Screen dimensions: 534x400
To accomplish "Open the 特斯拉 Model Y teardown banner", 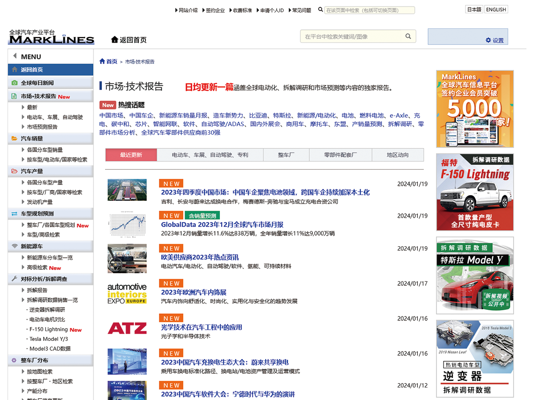I will [475, 276].
